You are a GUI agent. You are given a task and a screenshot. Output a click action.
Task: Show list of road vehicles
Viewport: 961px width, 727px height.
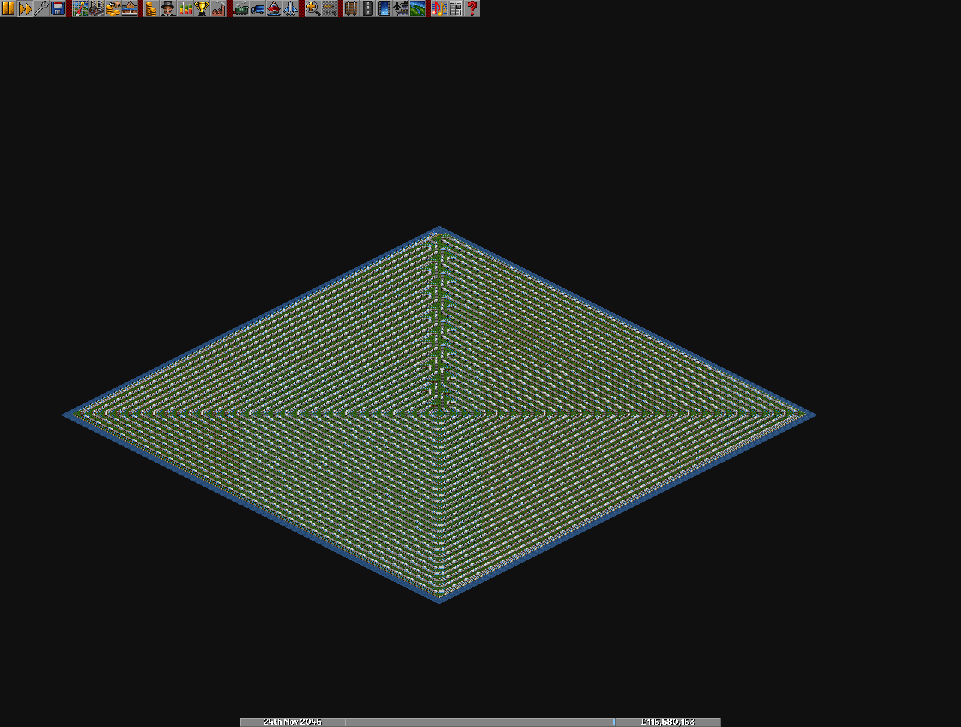pyautogui.click(x=258, y=8)
